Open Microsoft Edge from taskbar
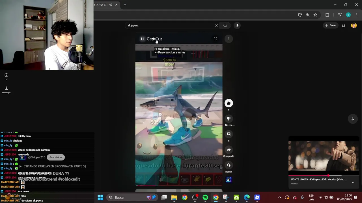The image size is (362, 203). pos(247,197)
